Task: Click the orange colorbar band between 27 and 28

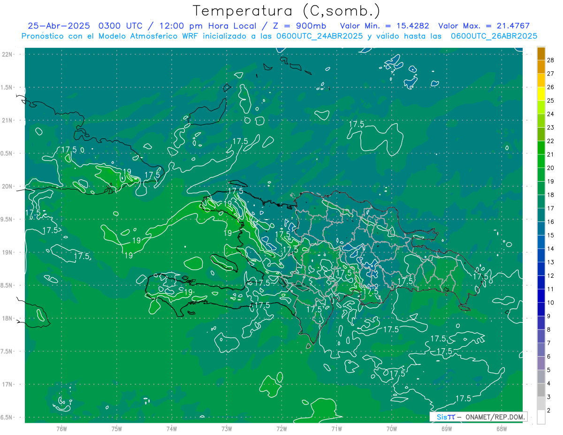Action: pos(541,67)
